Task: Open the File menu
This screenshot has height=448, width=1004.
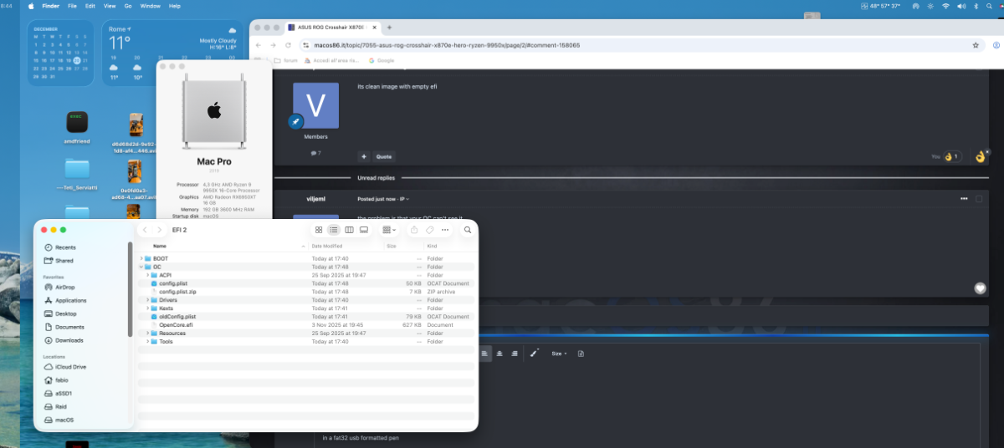Action: pos(72,6)
